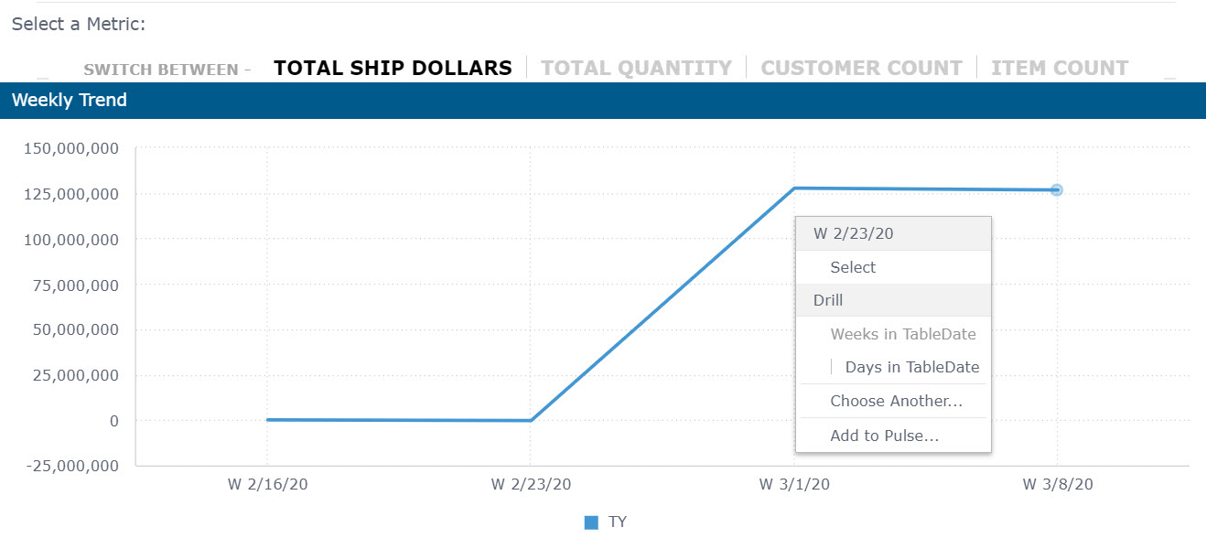Click the line peak at W 3/1/20
This screenshot has width=1206, height=549.
(794, 188)
